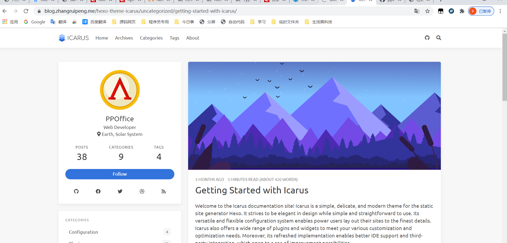507x243 pixels.
Task: Open the GitHub icon under Follow
Action: [76, 191]
